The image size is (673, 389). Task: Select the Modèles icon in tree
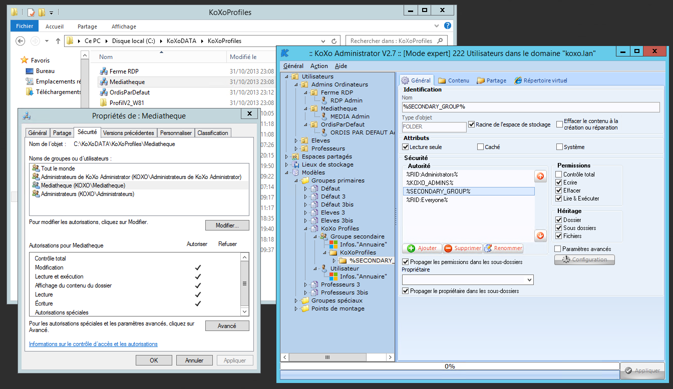coord(296,172)
